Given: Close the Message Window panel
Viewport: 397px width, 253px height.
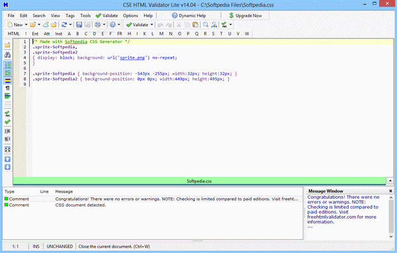Looking at the screenshot, I should click(390, 191).
